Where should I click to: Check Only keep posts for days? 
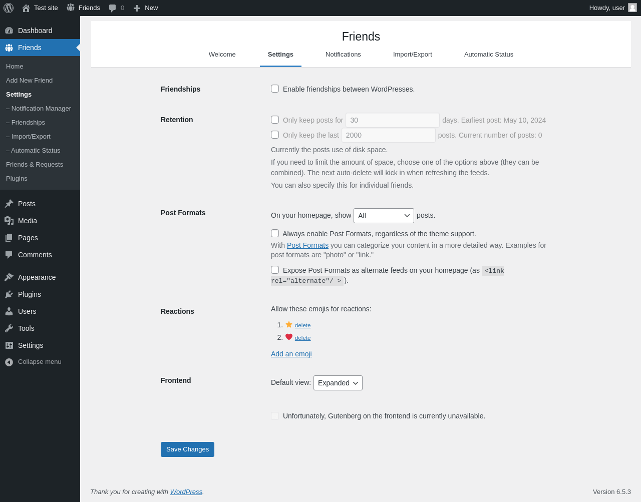pyautogui.click(x=275, y=120)
